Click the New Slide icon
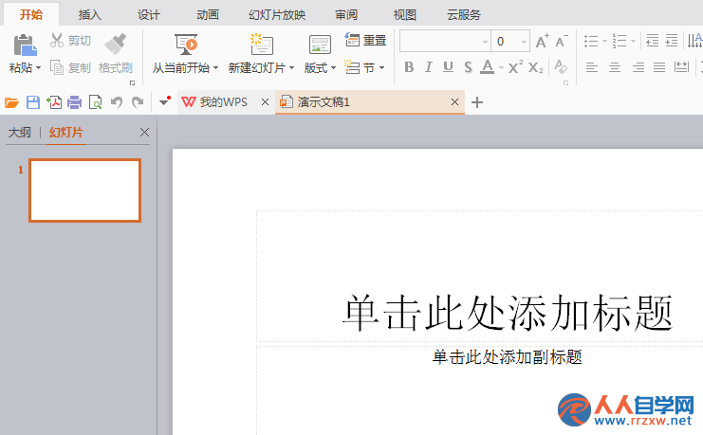The image size is (703, 435). coord(262,45)
